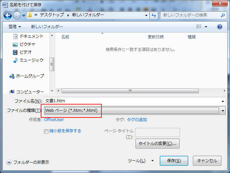Open the view options dropdown
Image resolution: width=230 pixels, height=173 pixels.
pyautogui.click(x=206, y=27)
